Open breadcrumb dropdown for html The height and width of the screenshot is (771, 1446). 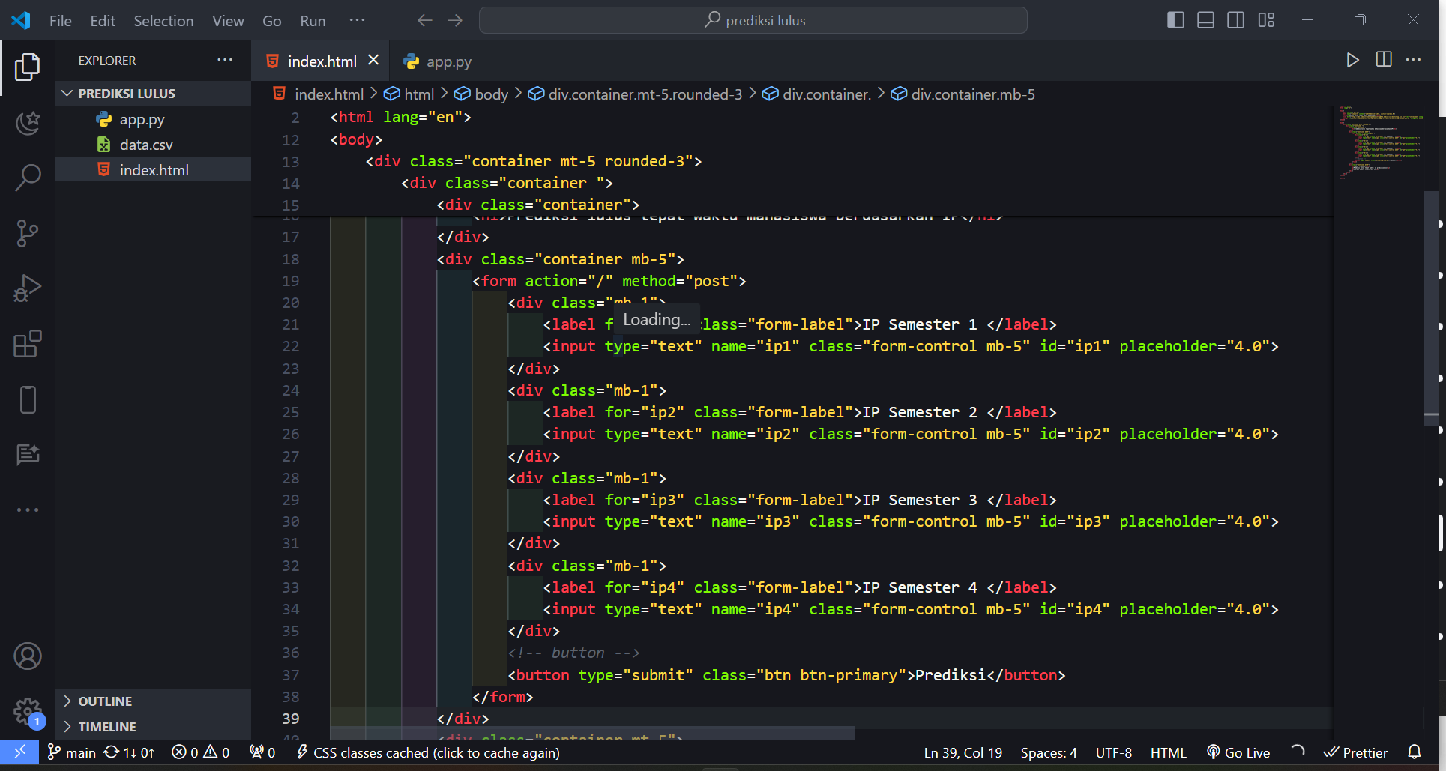coord(409,94)
